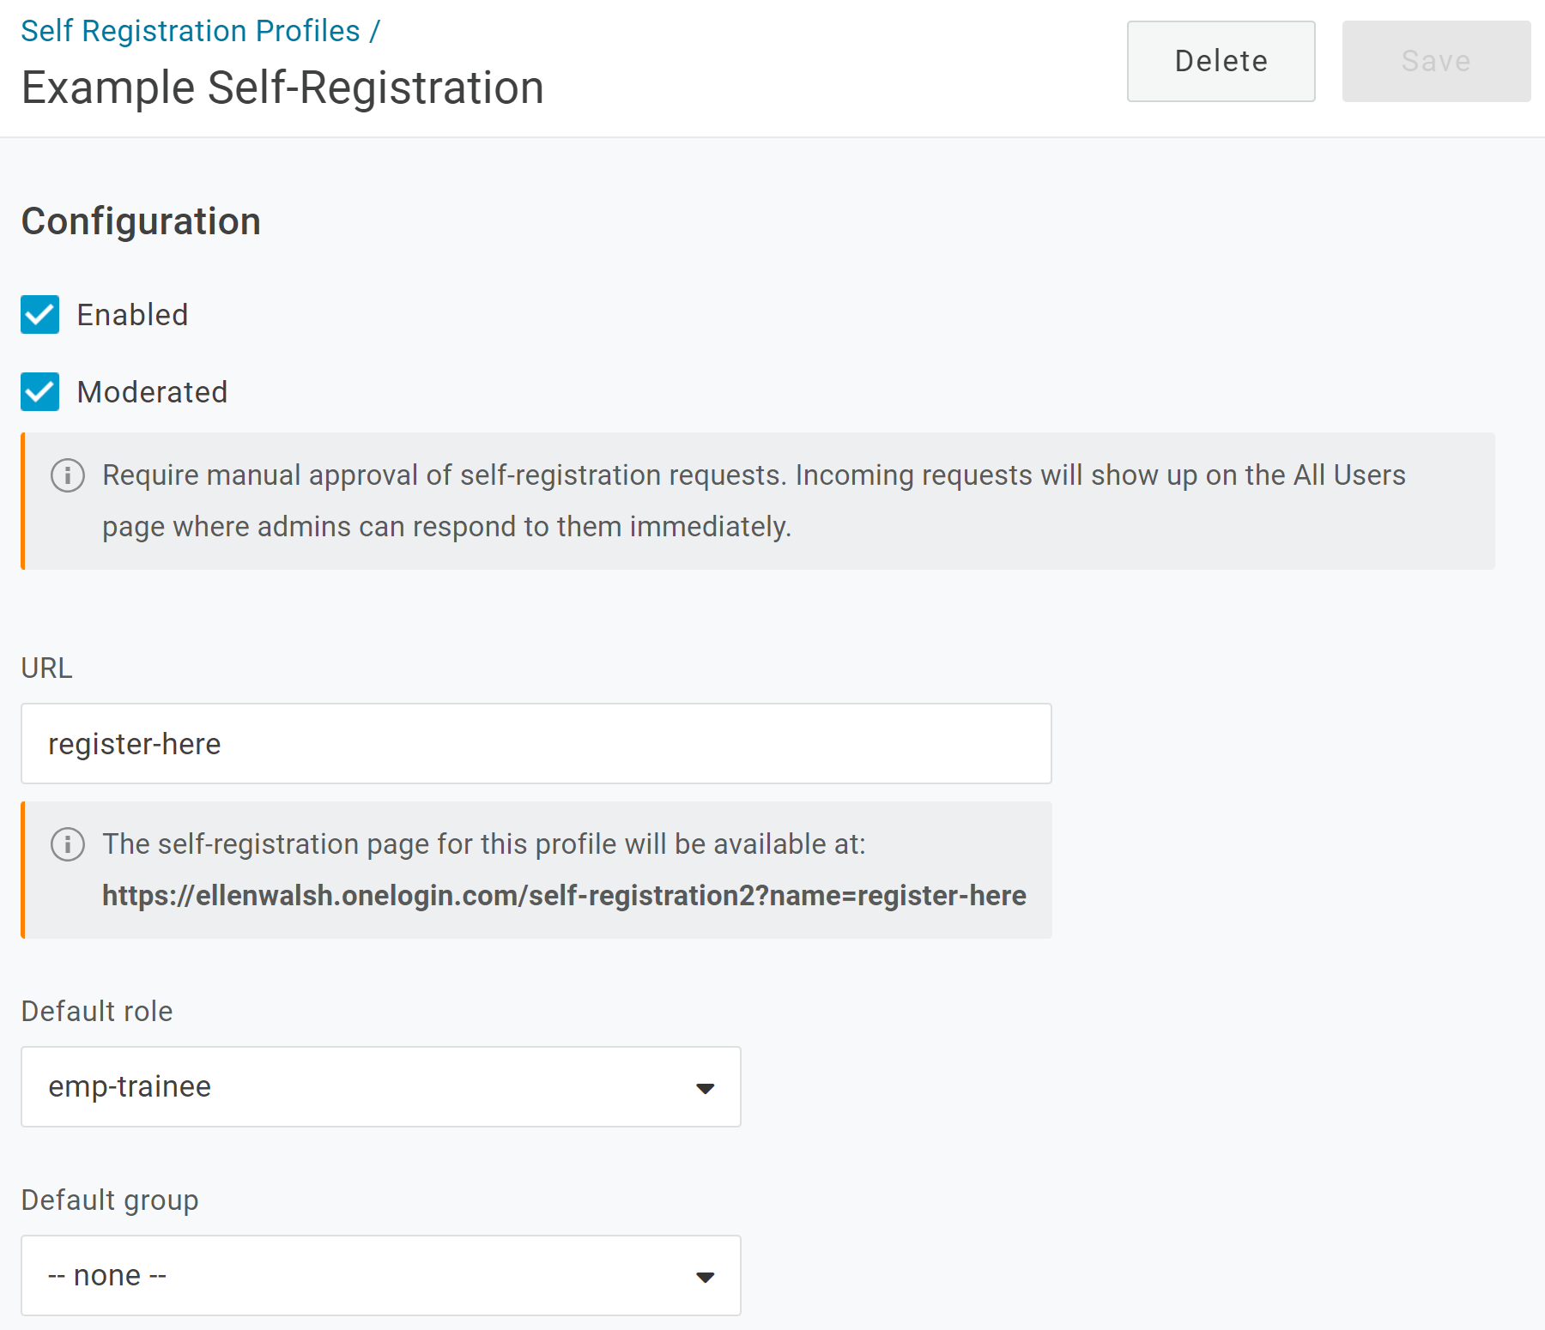Click the Default role dropdown arrow
The image size is (1545, 1330).
point(706,1088)
